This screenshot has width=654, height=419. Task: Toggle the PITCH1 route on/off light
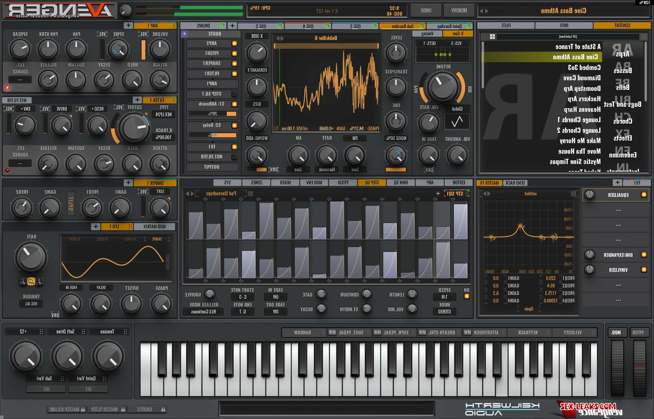pos(234,53)
